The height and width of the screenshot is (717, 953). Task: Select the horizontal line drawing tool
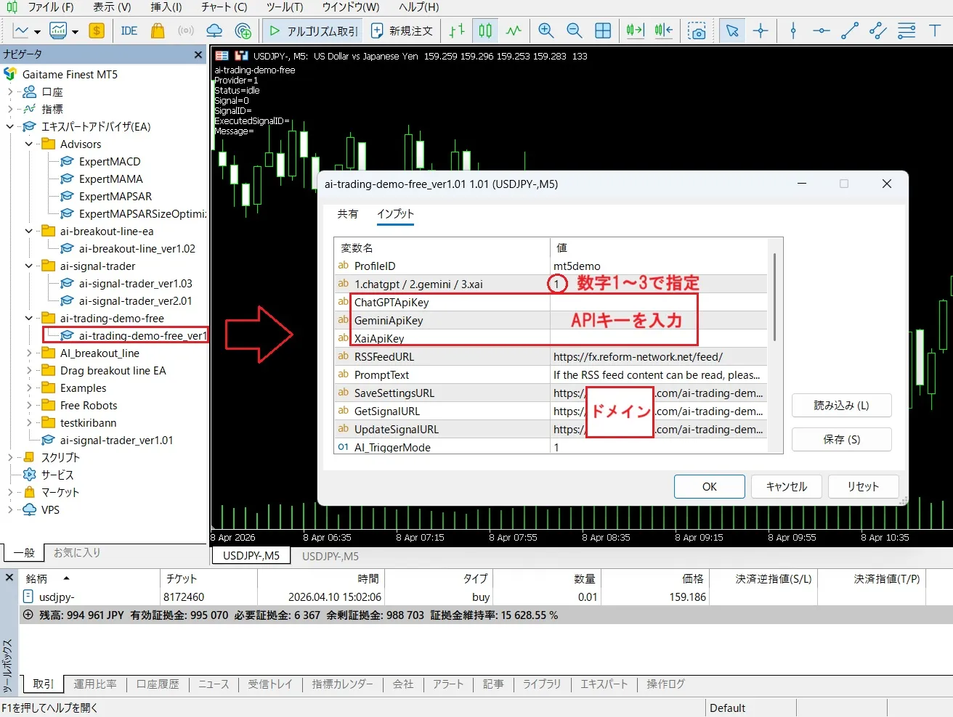[822, 30]
